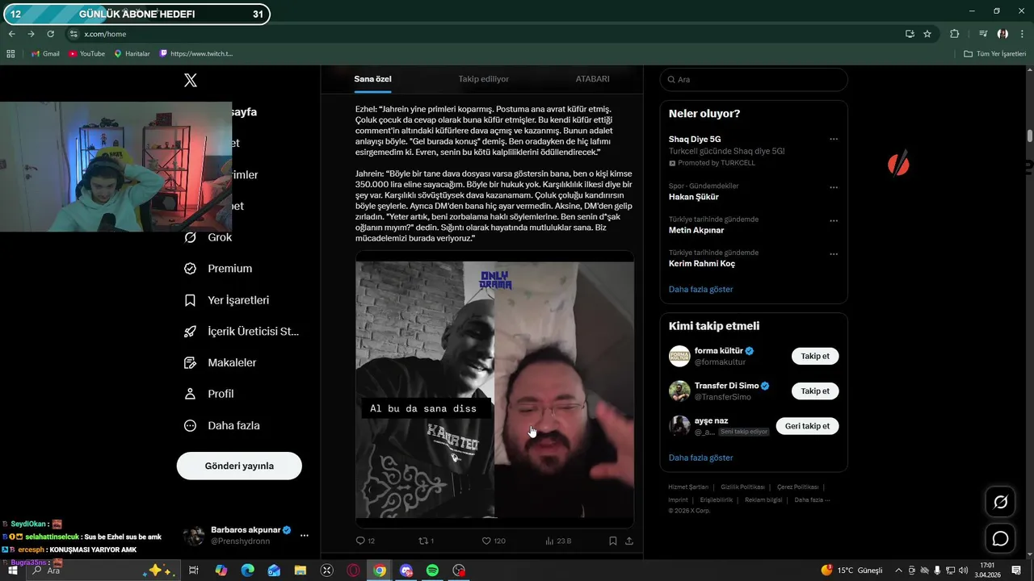Follow forma kültür with Takip et

click(815, 356)
